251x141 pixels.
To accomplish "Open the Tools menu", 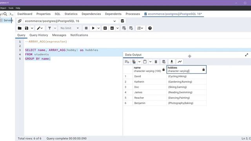I will pos(11,8).
